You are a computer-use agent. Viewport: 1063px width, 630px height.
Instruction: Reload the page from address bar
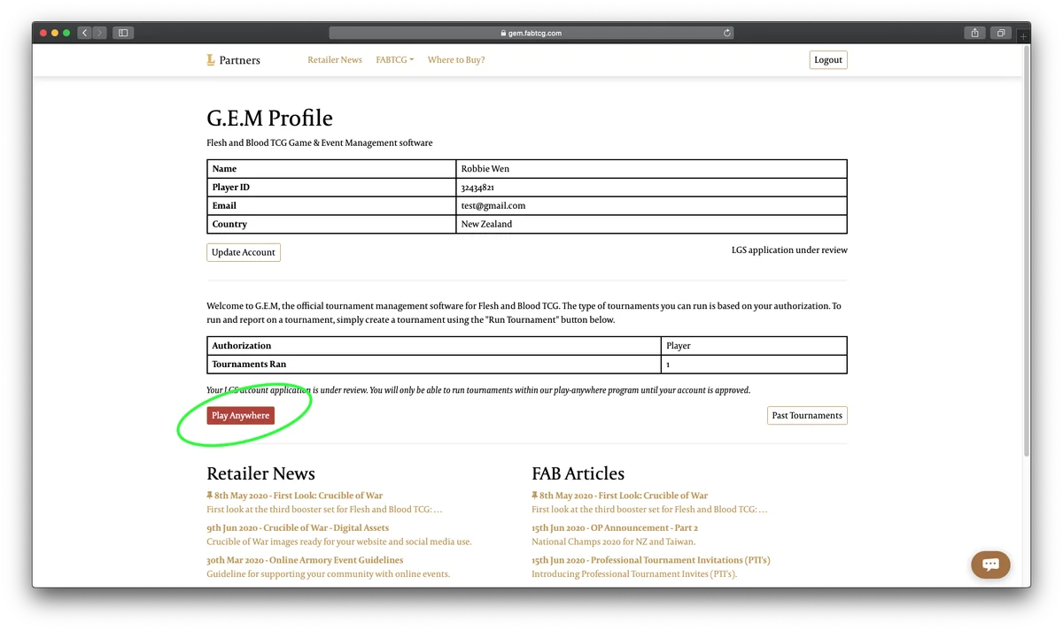727,33
